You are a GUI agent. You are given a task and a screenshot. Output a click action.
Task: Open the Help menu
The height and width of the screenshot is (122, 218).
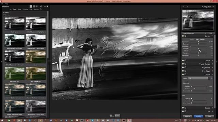(6, 4)
